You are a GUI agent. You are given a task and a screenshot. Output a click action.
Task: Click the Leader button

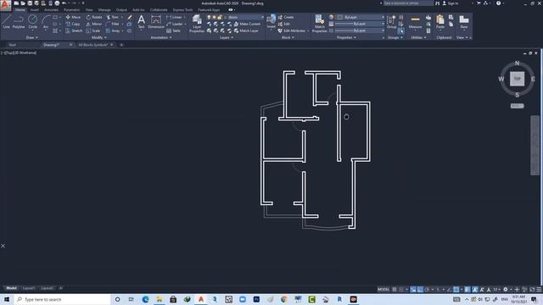click(175, 24)
